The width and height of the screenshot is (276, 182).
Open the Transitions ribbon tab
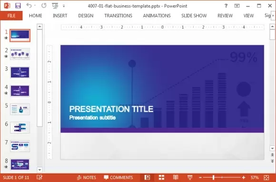(118, 16)
